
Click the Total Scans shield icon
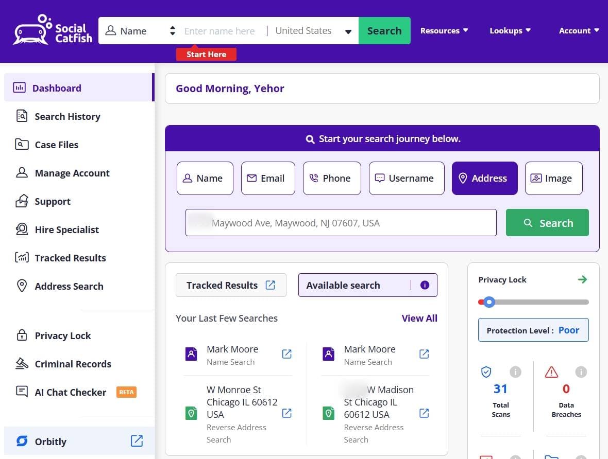[486, 372]
